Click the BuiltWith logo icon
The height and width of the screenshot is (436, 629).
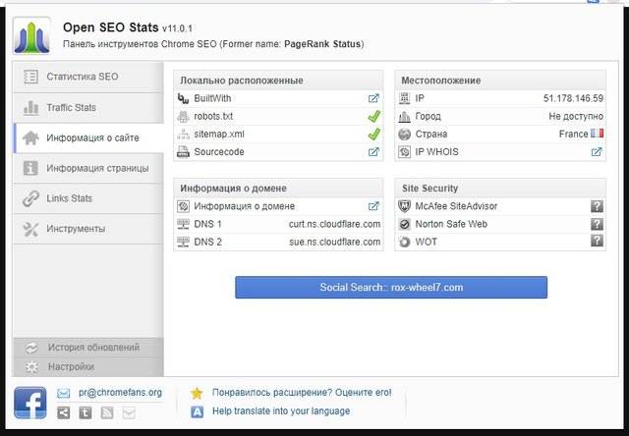point(184,98)
